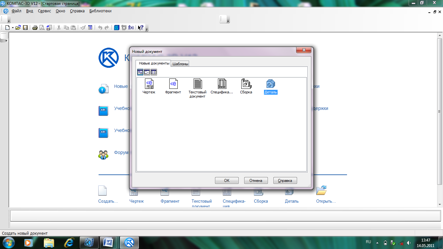
Task: Switch to the Шаблоны tab
Action: [180, 64]
